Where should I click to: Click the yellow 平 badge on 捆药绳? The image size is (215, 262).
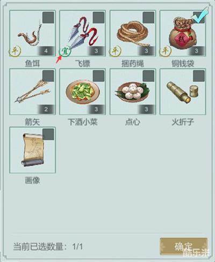(x=114, y=51)
